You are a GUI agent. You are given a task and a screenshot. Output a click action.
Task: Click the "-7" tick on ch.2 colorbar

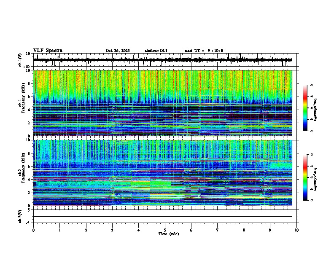coord(311,201)
